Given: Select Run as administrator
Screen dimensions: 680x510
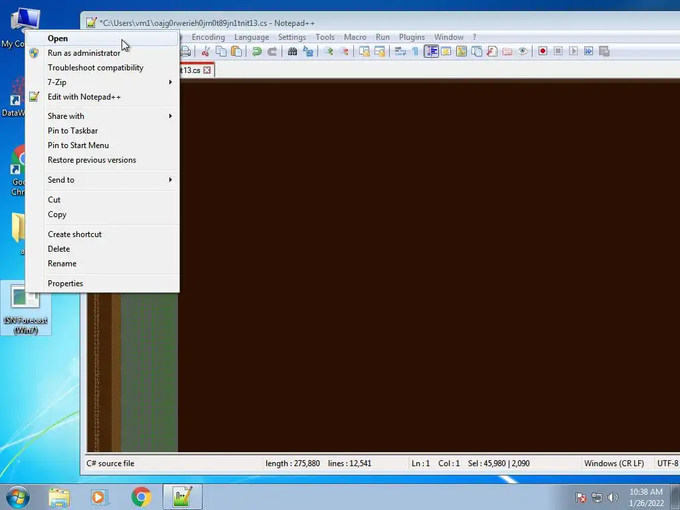Looking at the screenshot, I should (x=102, y=53).
